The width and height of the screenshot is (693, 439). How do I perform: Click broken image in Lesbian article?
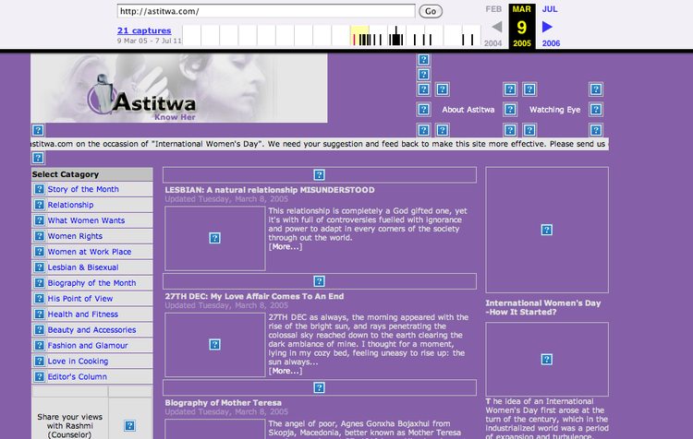click(x=214, y=238)
